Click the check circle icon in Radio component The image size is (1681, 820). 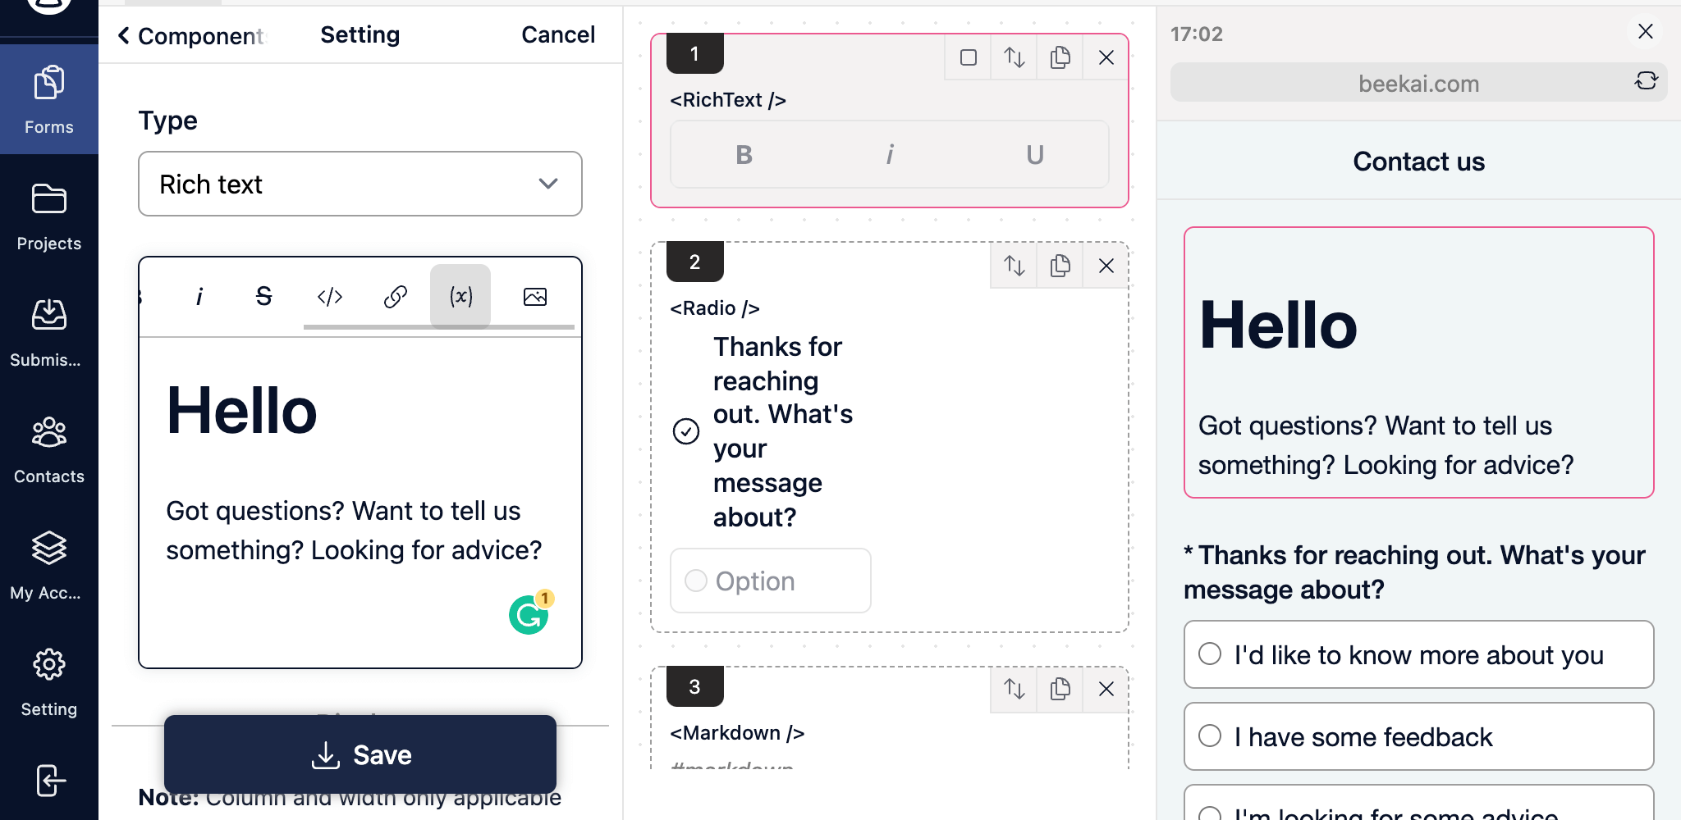pos(686,431)
